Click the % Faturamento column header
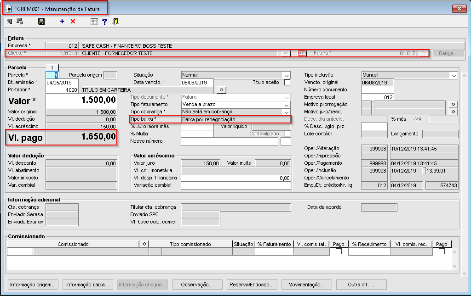Image resolution: width=471 pixels, height=296 pixels. click(274, 244)
